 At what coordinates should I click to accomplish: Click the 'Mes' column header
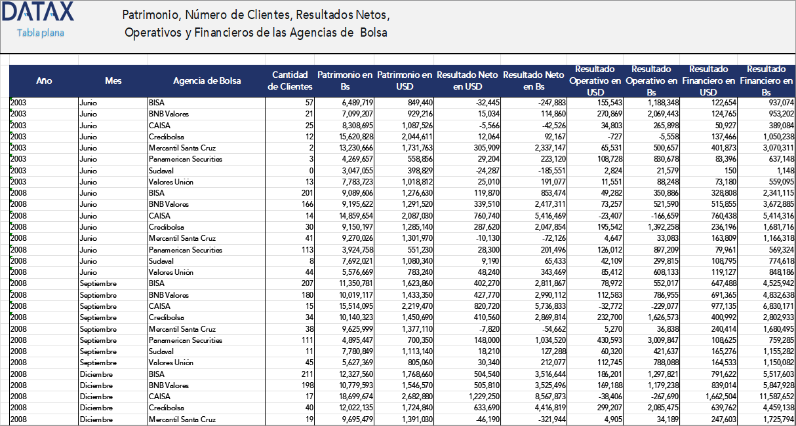click(113, 80)
